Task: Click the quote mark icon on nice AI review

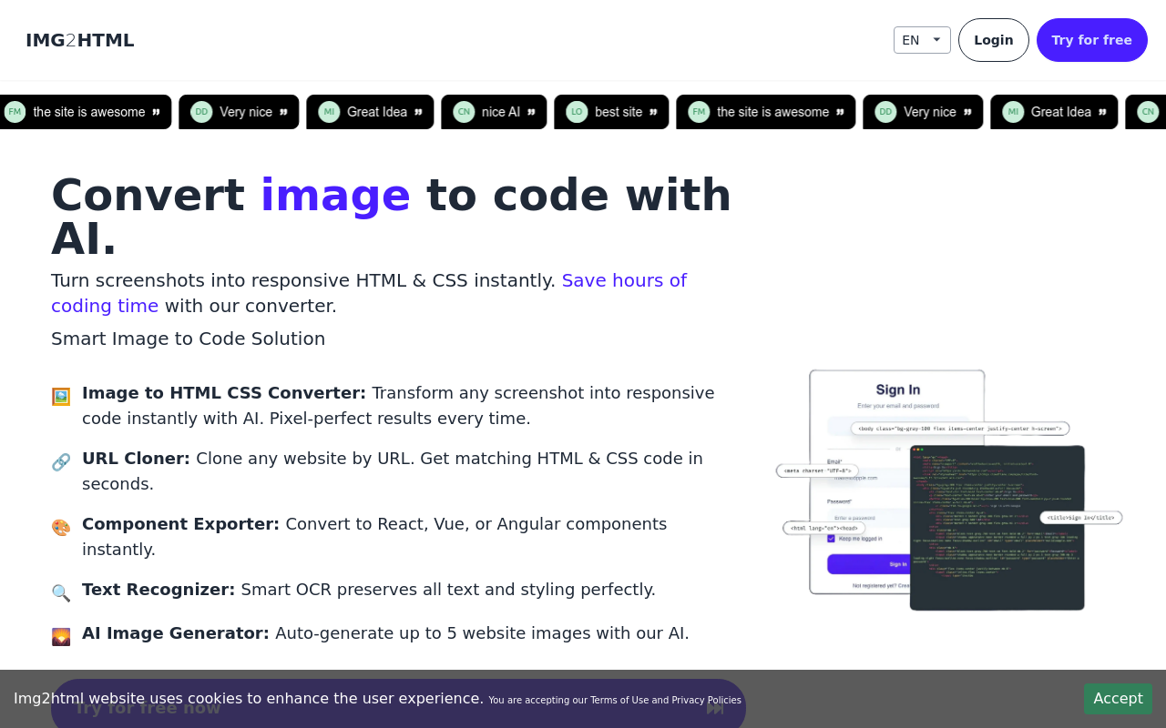Action: 531,112
